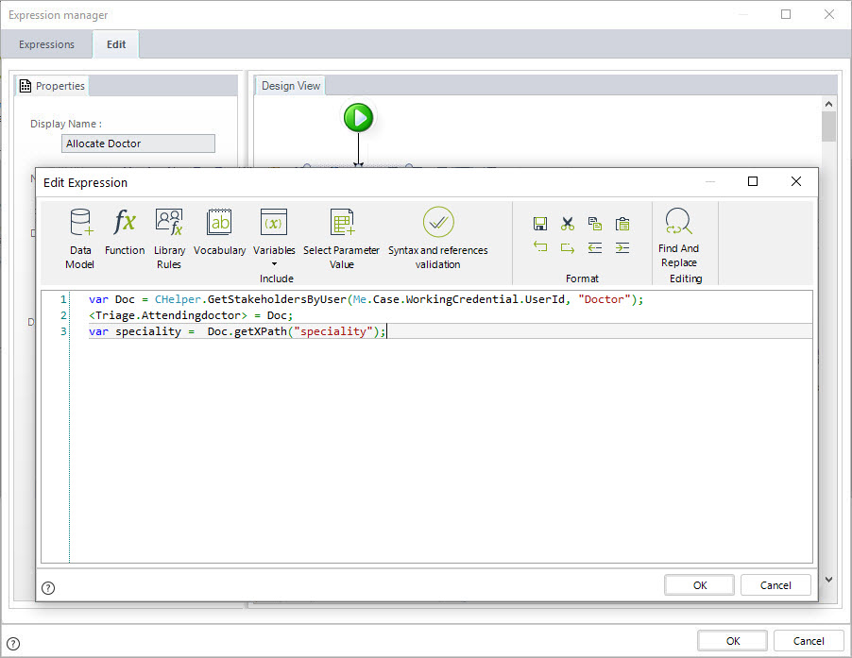Click line number 2 in the editor gutter
The image size is (852, 658).
click(x=63, y=315)
